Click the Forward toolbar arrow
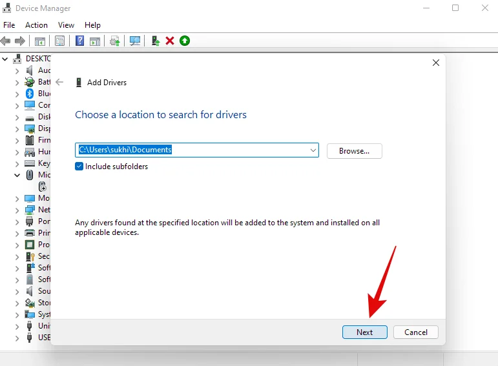The width and height of the screenshot is (498, 366). pyautogui.click(x=20, y=41)
